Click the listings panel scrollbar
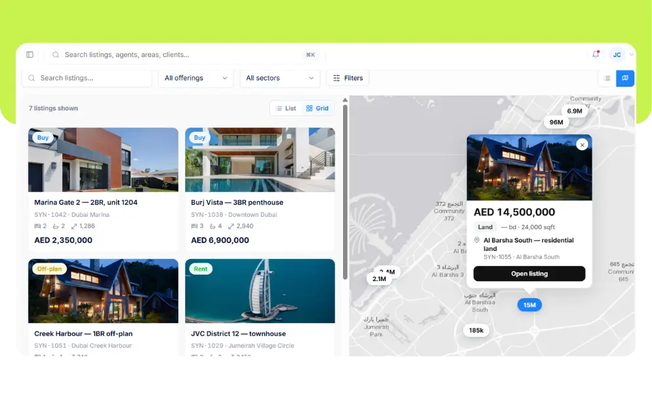 pos(345,191)
